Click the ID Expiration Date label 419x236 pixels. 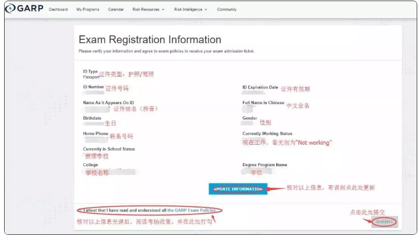click(x=260, y=87)
